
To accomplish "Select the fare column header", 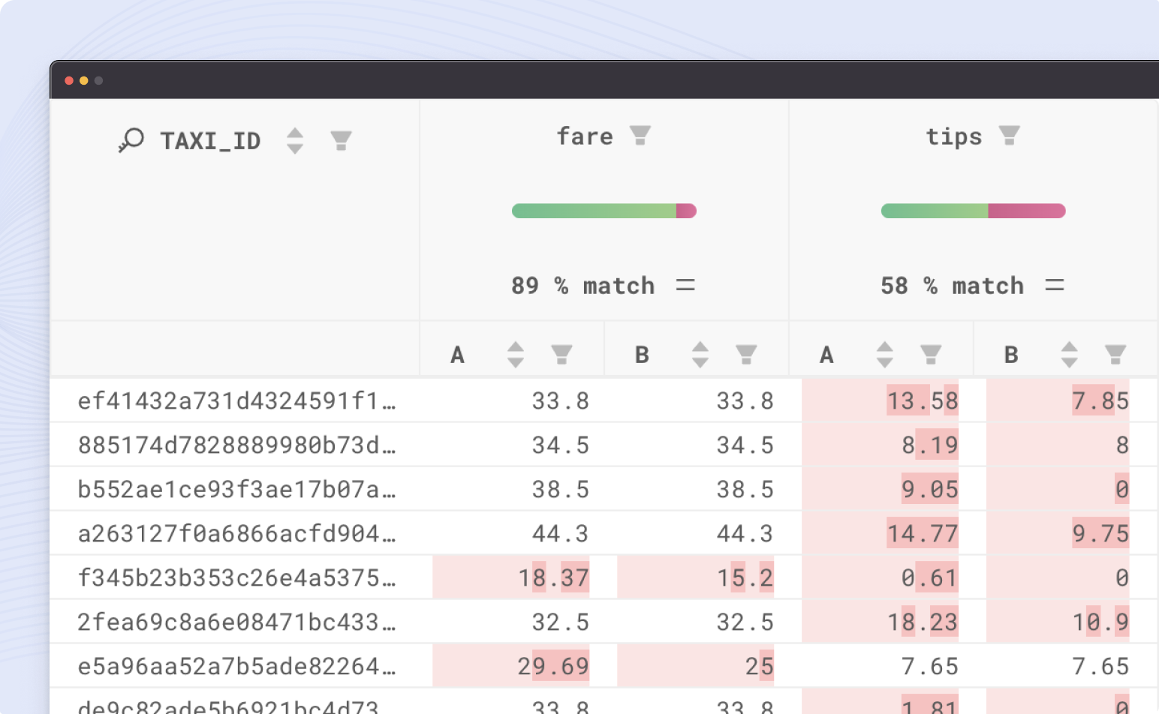I will click(584, 136).
